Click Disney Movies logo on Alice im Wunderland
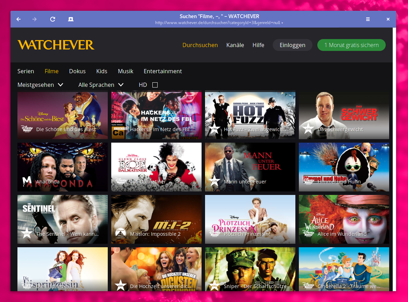The width and height of the screenshot is (408, 302). coord(308,233)
